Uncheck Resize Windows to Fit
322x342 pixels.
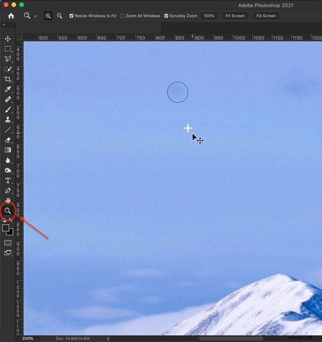pyautogui.click(x=71, y=16)
